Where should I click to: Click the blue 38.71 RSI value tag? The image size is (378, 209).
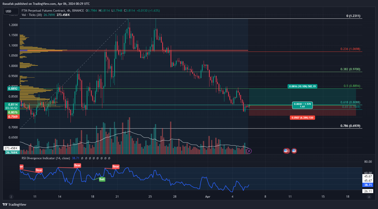click(x=368, y=185)
